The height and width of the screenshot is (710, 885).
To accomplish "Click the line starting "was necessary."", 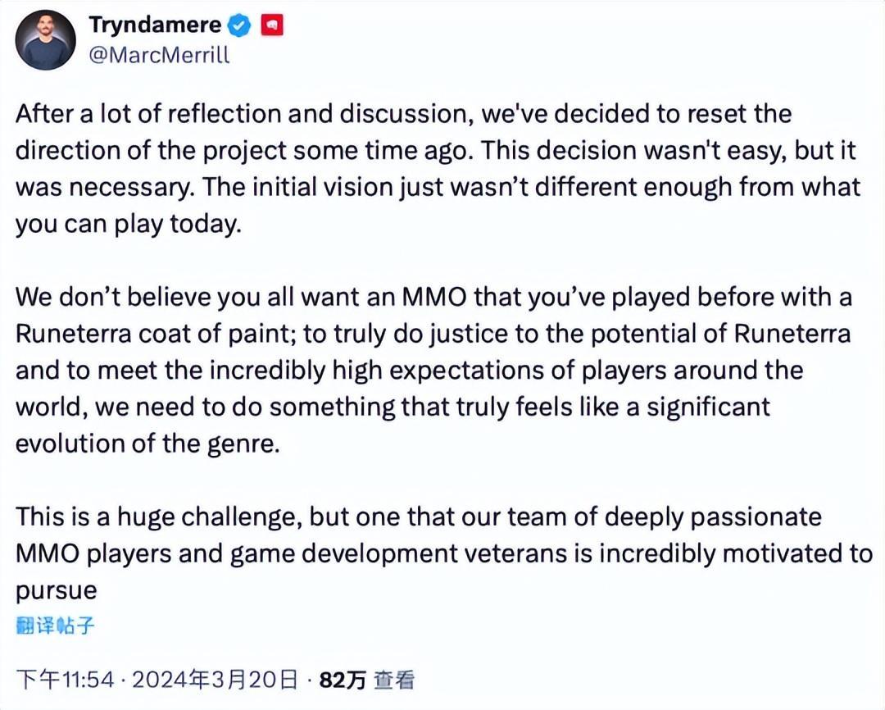I will coord(438,187).
